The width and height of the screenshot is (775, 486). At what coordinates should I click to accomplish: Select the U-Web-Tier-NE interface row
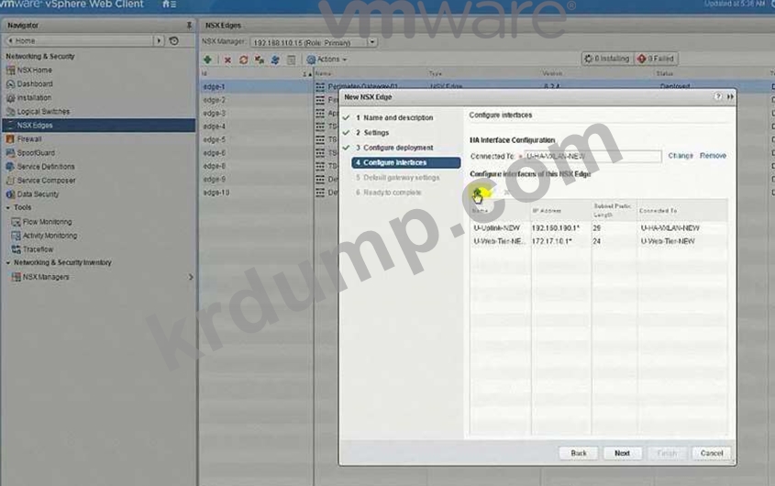point(598,242)
